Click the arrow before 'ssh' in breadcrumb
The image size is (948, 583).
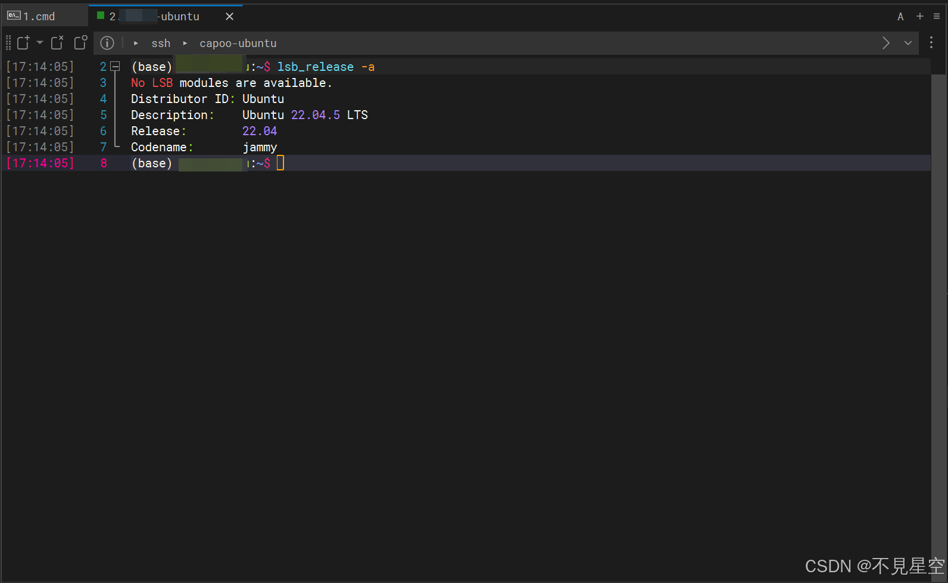pyautogui.click(x=136, y=43)
